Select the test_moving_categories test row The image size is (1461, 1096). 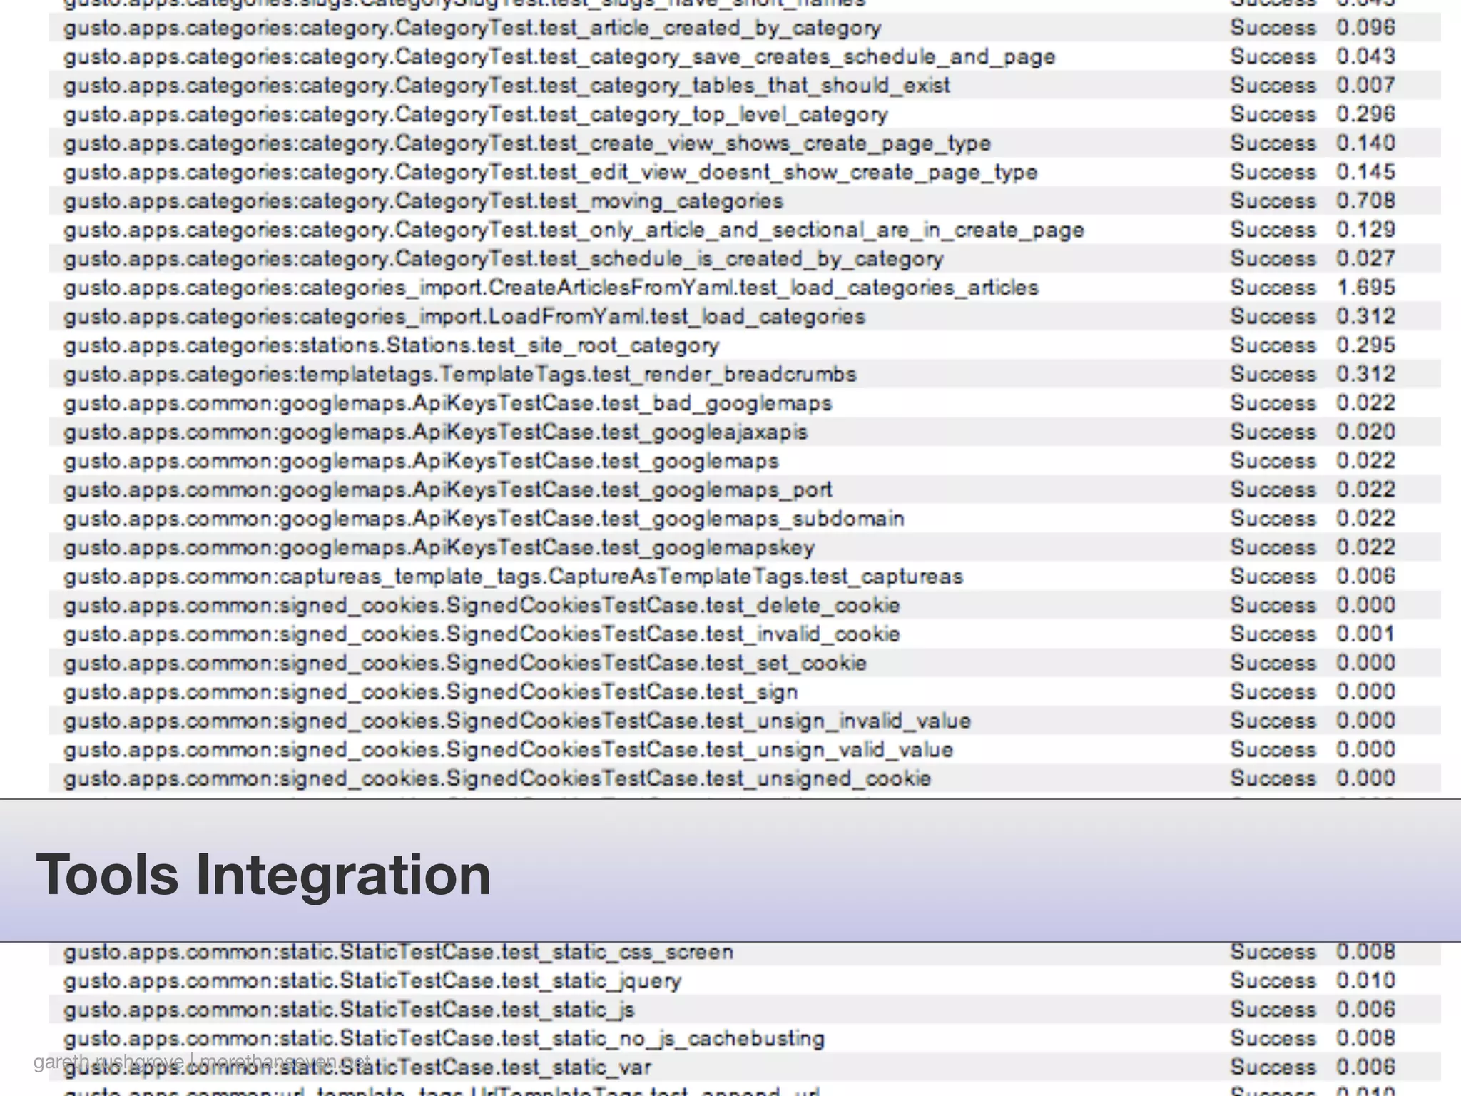[423, 201]
